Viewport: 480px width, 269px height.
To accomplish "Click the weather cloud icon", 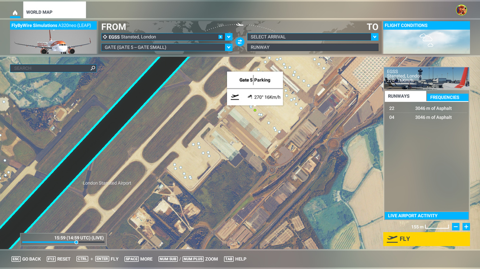I will 426,40.
